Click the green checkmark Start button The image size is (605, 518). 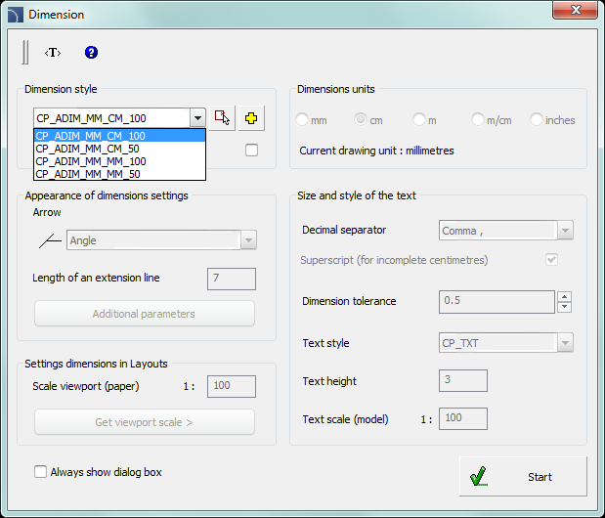tap(523, 477)
